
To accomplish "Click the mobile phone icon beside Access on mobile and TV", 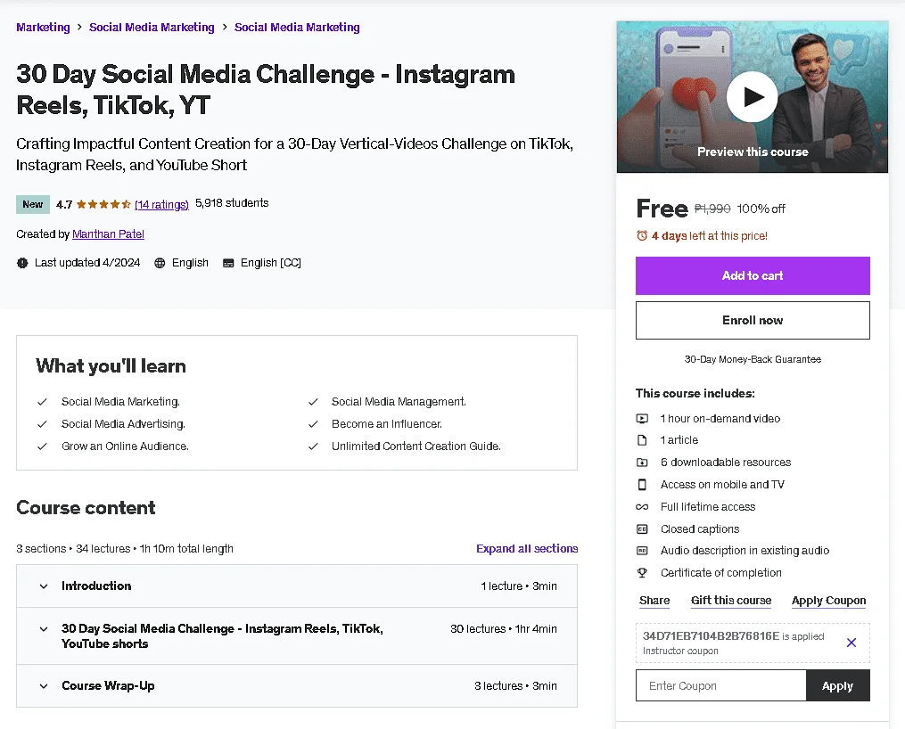I will [642, 485].
